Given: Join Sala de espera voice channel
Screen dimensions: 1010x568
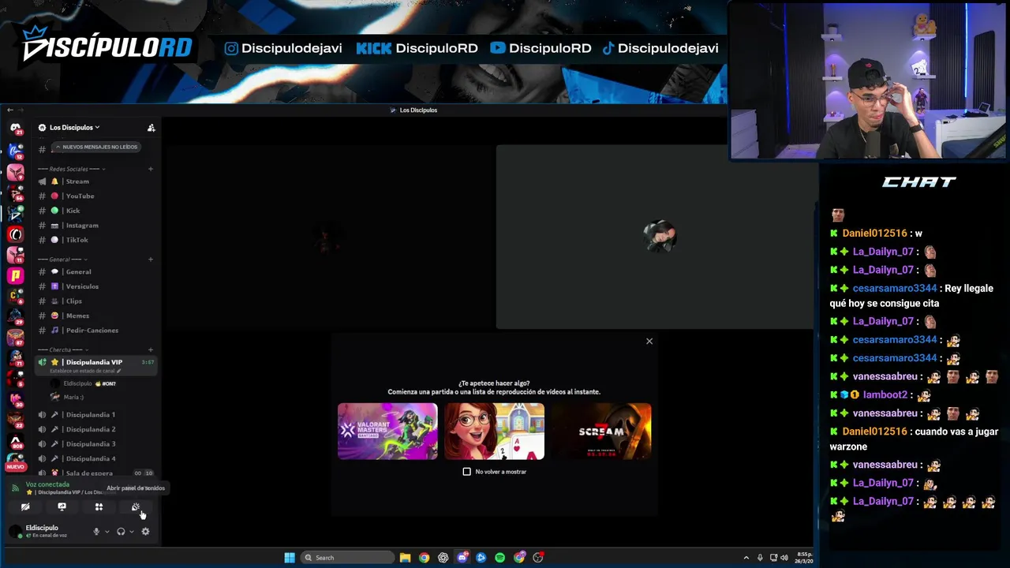Looking at the screenshot, I should coord(96,473).
